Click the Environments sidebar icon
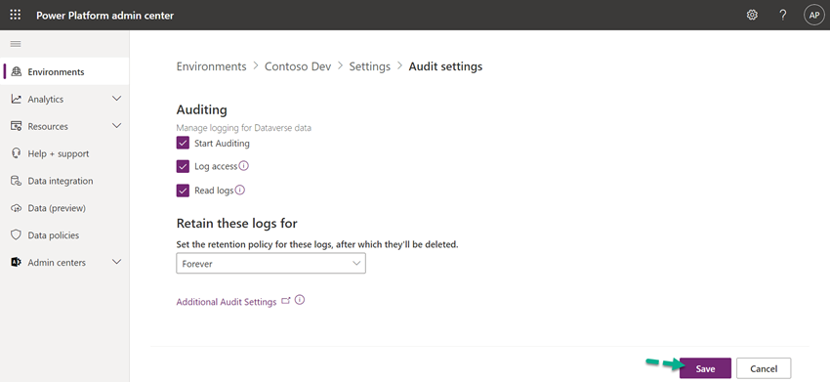The image size is (830, 382). pyautogui.click(x=17, y=71)
